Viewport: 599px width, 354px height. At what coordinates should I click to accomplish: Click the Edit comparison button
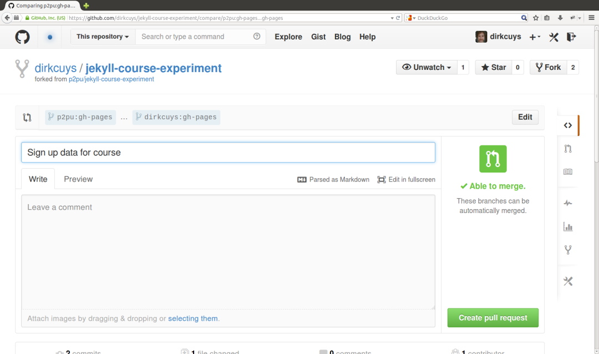click(525, 117)
